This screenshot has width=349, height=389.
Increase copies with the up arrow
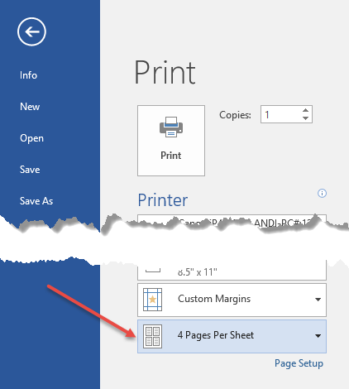pyautogui.click(x=305, y=110)
